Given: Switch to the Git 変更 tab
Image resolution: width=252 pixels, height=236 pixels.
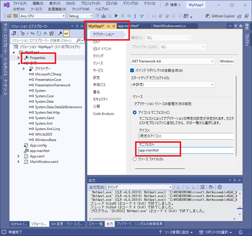Looking at the screenshot, I should (x=57, y=224).
